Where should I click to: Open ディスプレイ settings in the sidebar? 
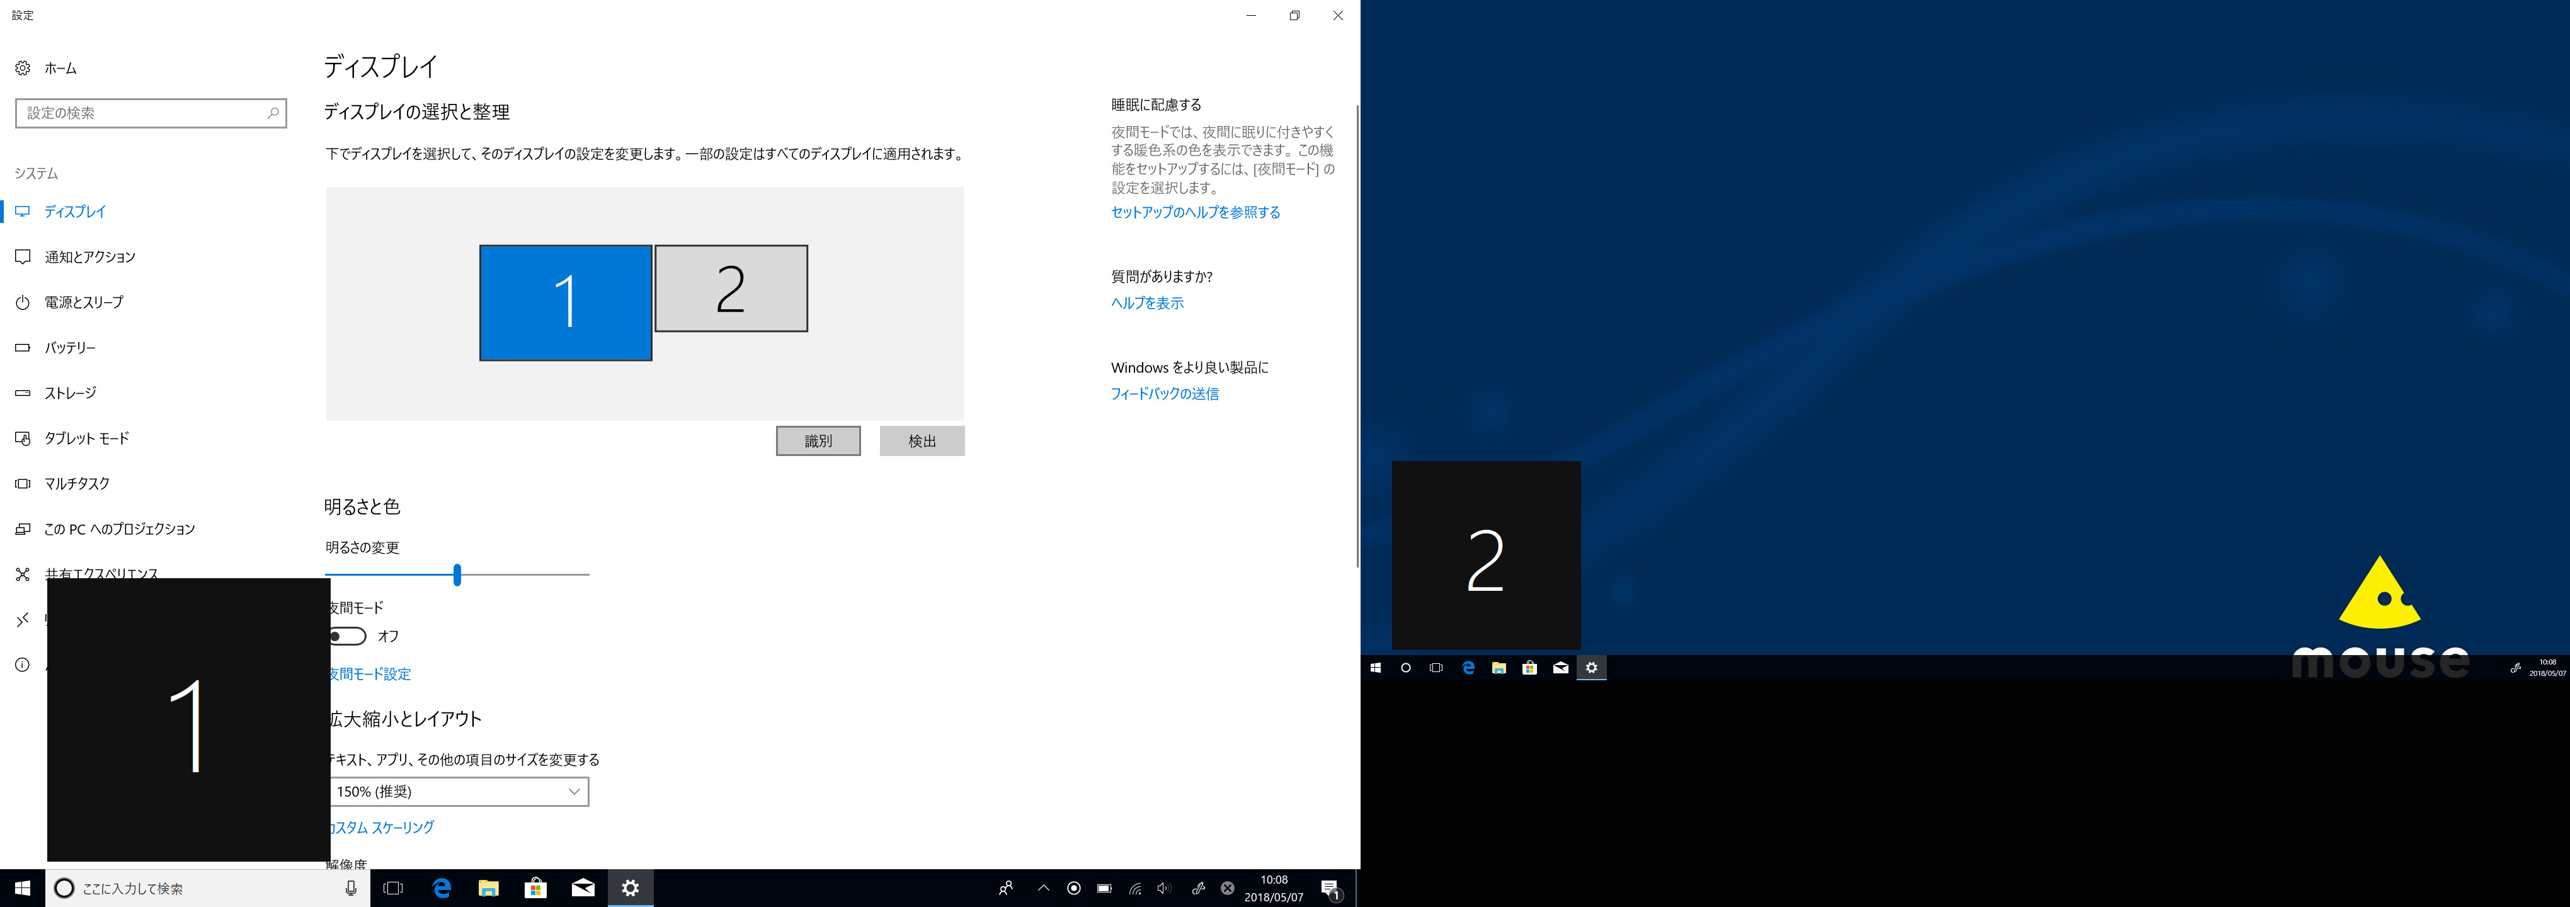click(x=75, y=212)
